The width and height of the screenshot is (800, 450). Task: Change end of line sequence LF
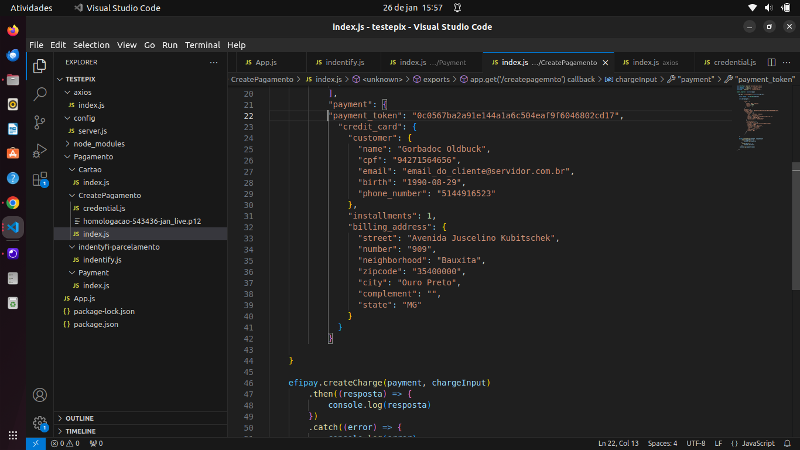(718, 444)
